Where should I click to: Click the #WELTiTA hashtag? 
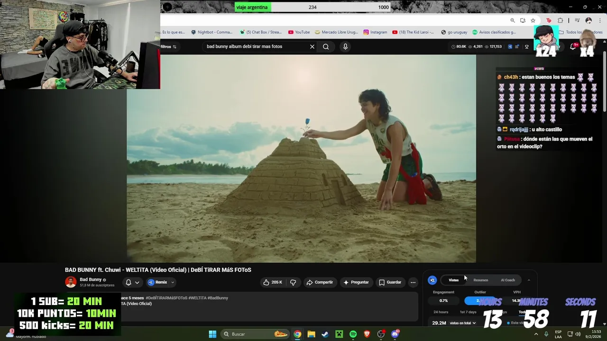(x=197, y=298)
